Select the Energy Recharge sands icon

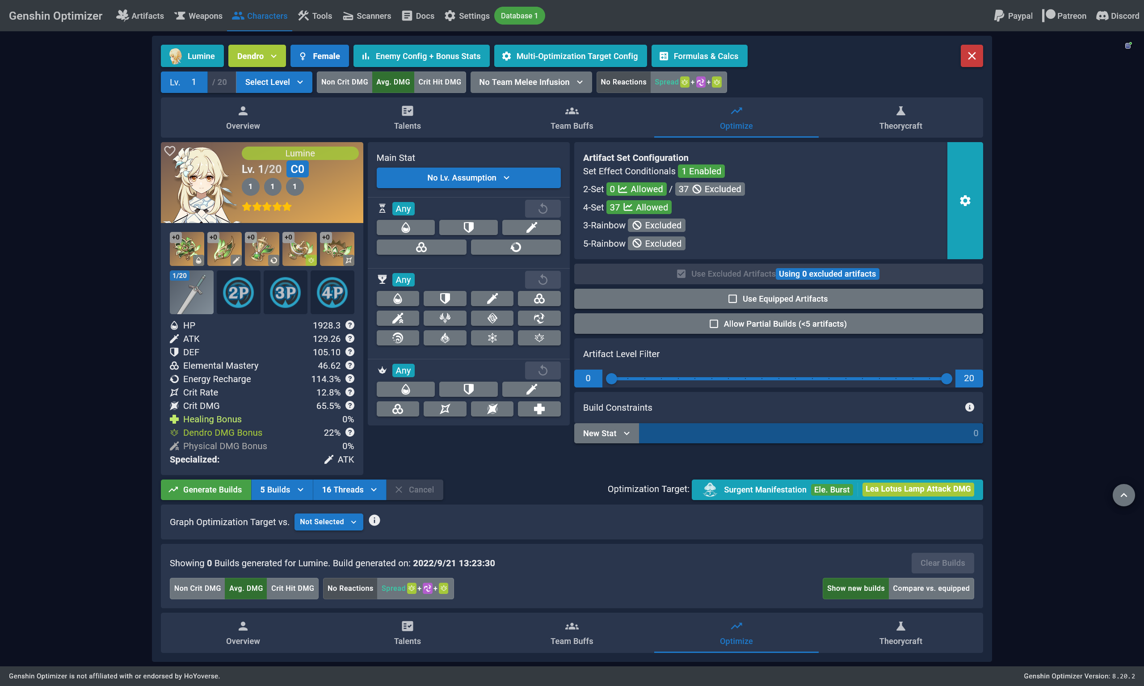pyautogui.click(x=515, y=247)
